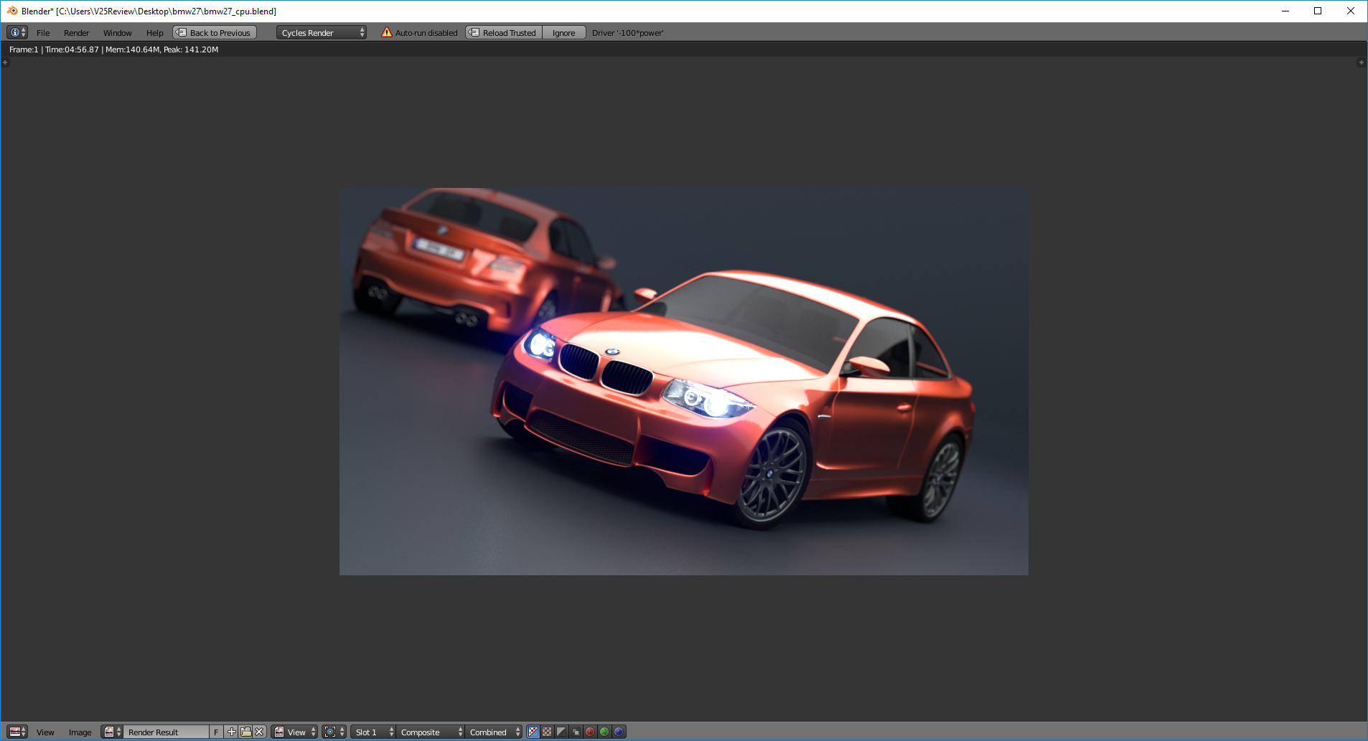Image resolution: width=1368 pixels, height=741 pixels.
Task: Open the Info editor type selector icon
Action: point(17,32)
